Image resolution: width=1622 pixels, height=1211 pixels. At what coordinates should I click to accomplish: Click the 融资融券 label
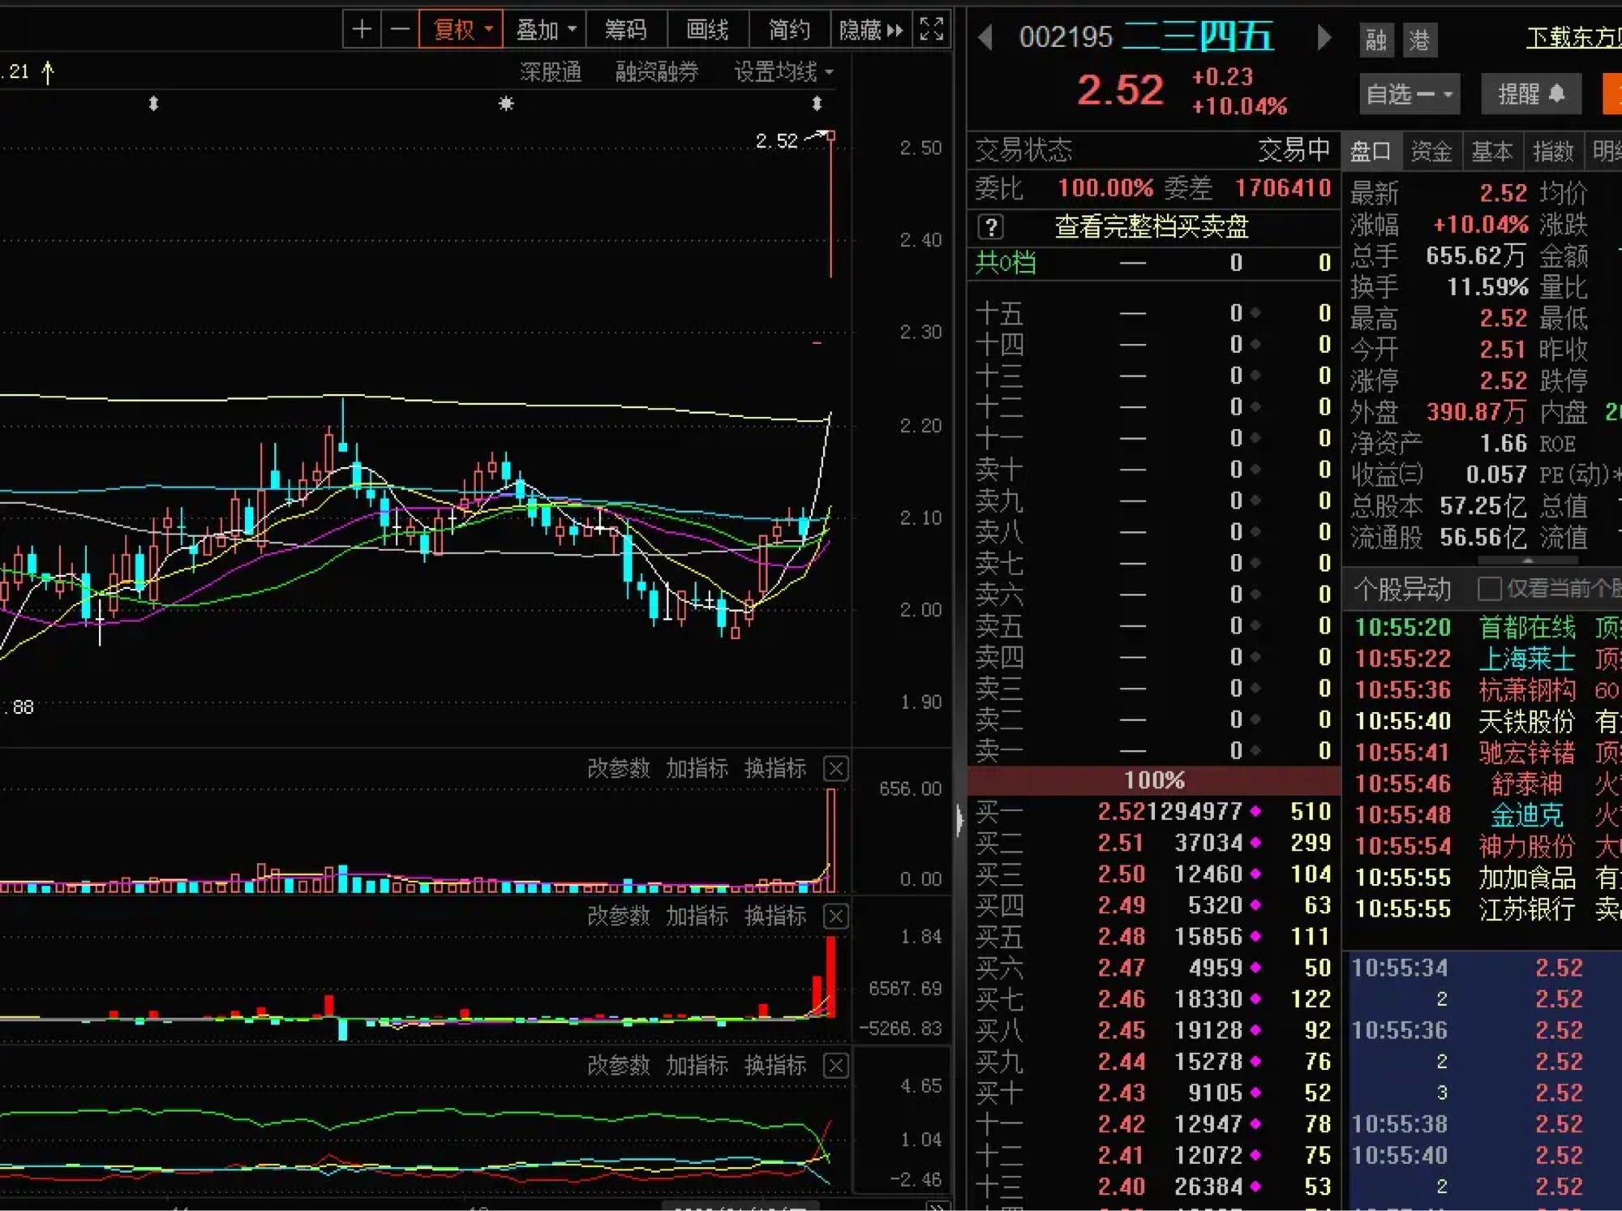click(656, 72)
